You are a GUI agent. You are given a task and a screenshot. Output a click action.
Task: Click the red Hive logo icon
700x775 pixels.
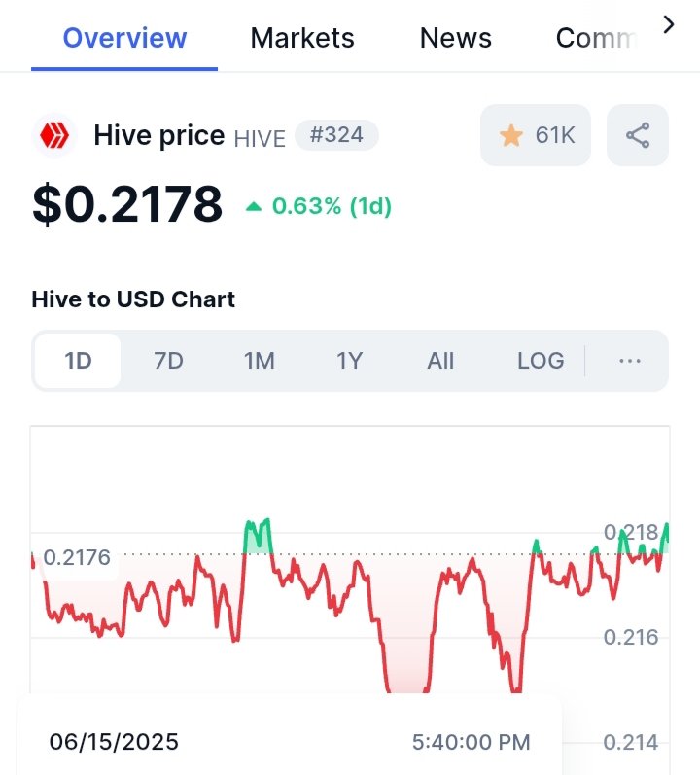[54, 135]
